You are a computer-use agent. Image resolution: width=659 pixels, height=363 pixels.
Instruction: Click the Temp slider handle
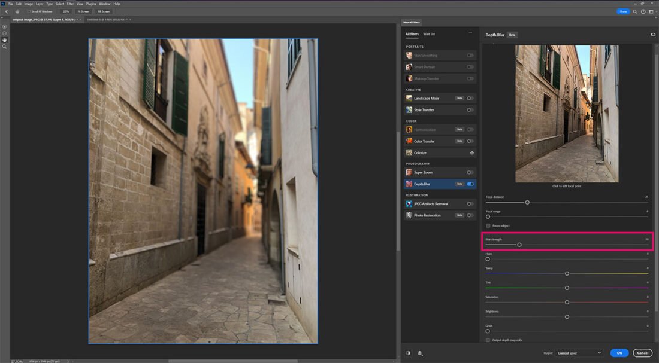tap(567, 274)
